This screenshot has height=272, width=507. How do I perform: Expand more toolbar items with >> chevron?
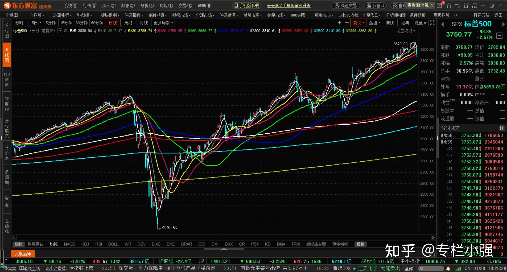tap(456, 15)
